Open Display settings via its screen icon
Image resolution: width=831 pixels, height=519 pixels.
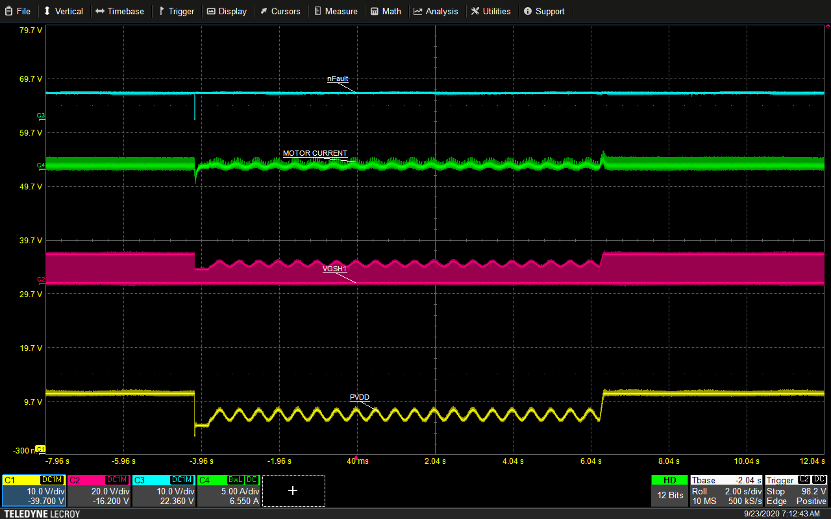[212, 11]
